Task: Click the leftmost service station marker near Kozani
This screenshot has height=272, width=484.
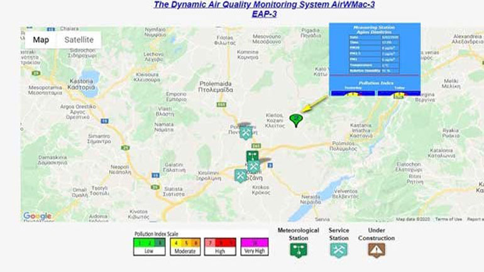Action: [x=241, y=175]
